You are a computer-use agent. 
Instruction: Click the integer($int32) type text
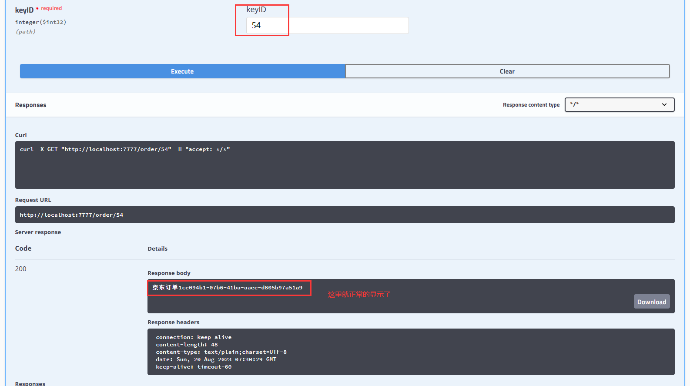[x=40, y=22]
